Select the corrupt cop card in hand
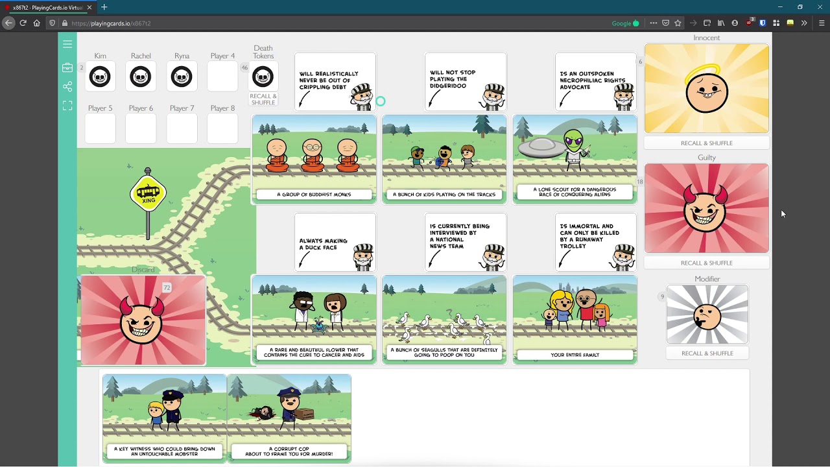This screenshot has height=467, width=830. [x=289, y=418]
